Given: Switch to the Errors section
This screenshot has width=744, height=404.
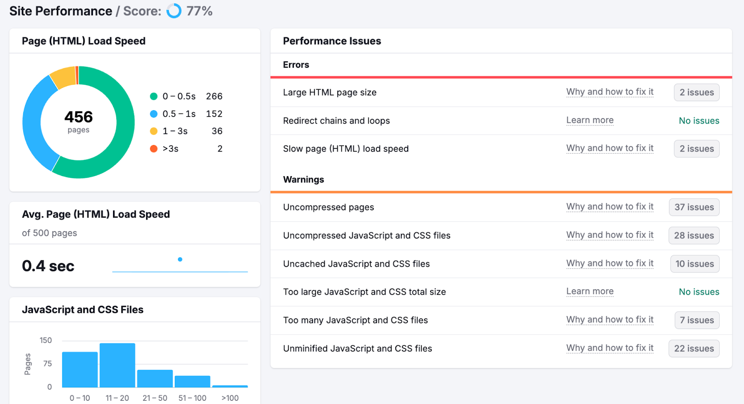Looking at the screenshot, I should coord(296,65).
